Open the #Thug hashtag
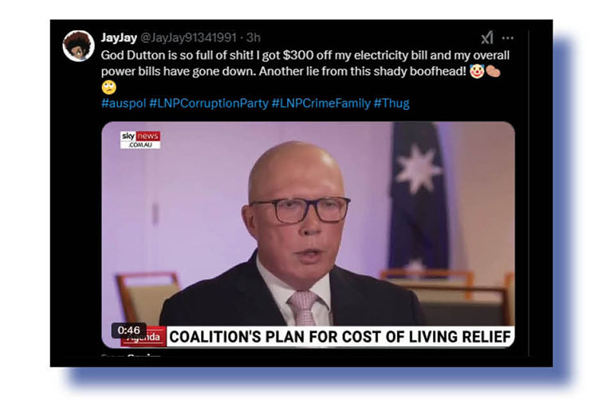Screen dimensions: 610x411 (x=392, y=104)
